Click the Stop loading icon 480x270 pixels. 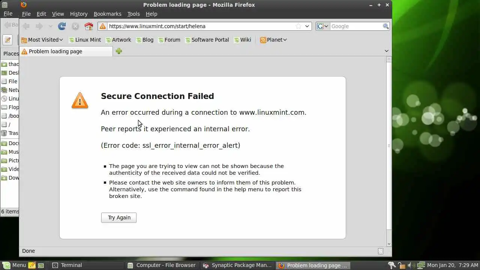75,26
